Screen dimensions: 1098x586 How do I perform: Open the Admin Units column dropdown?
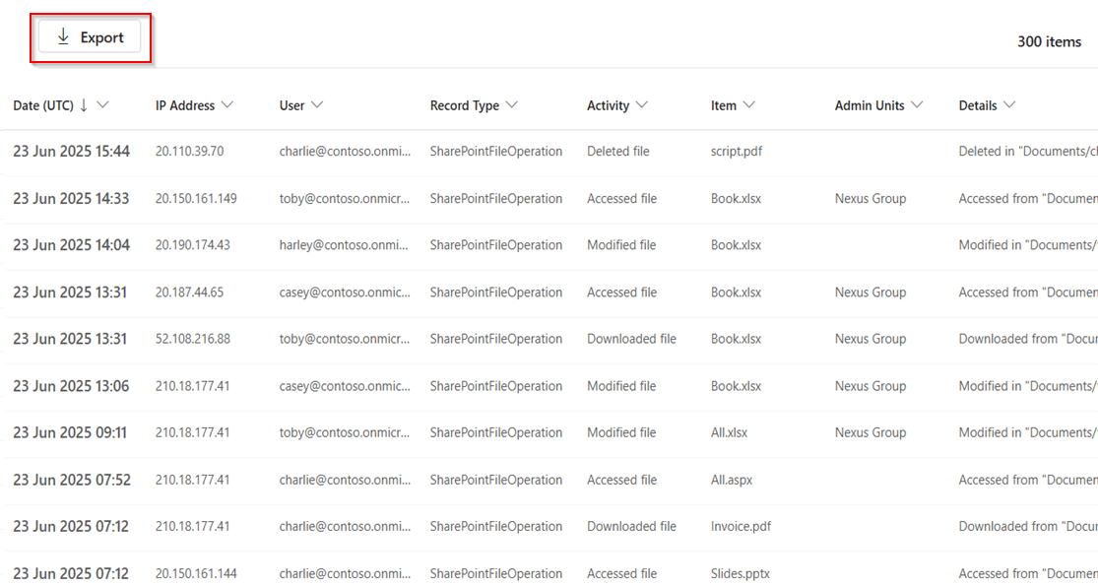(917, 105)
